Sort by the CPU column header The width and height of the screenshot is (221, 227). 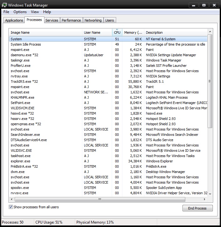pyautogui.click(x=117, y=32)
